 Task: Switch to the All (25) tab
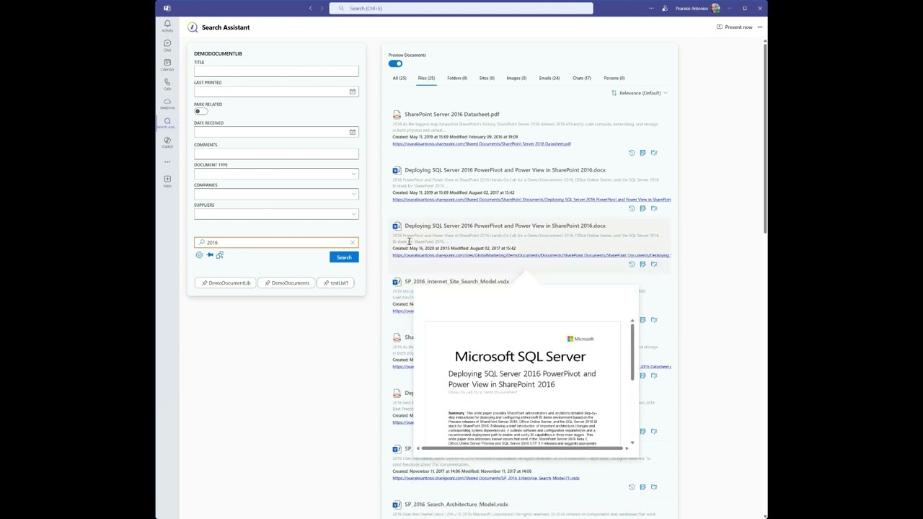pyautogui.click(x=399, y=78)
